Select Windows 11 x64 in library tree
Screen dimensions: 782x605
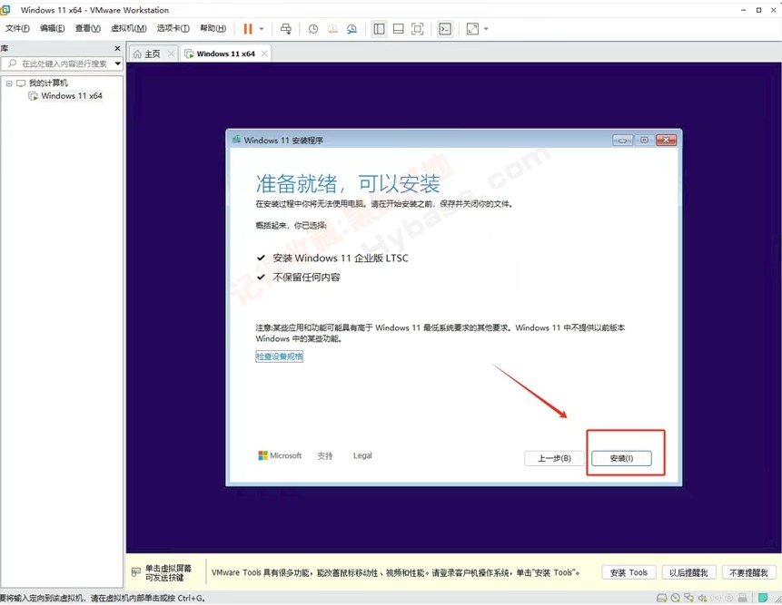tap(71, 96)
